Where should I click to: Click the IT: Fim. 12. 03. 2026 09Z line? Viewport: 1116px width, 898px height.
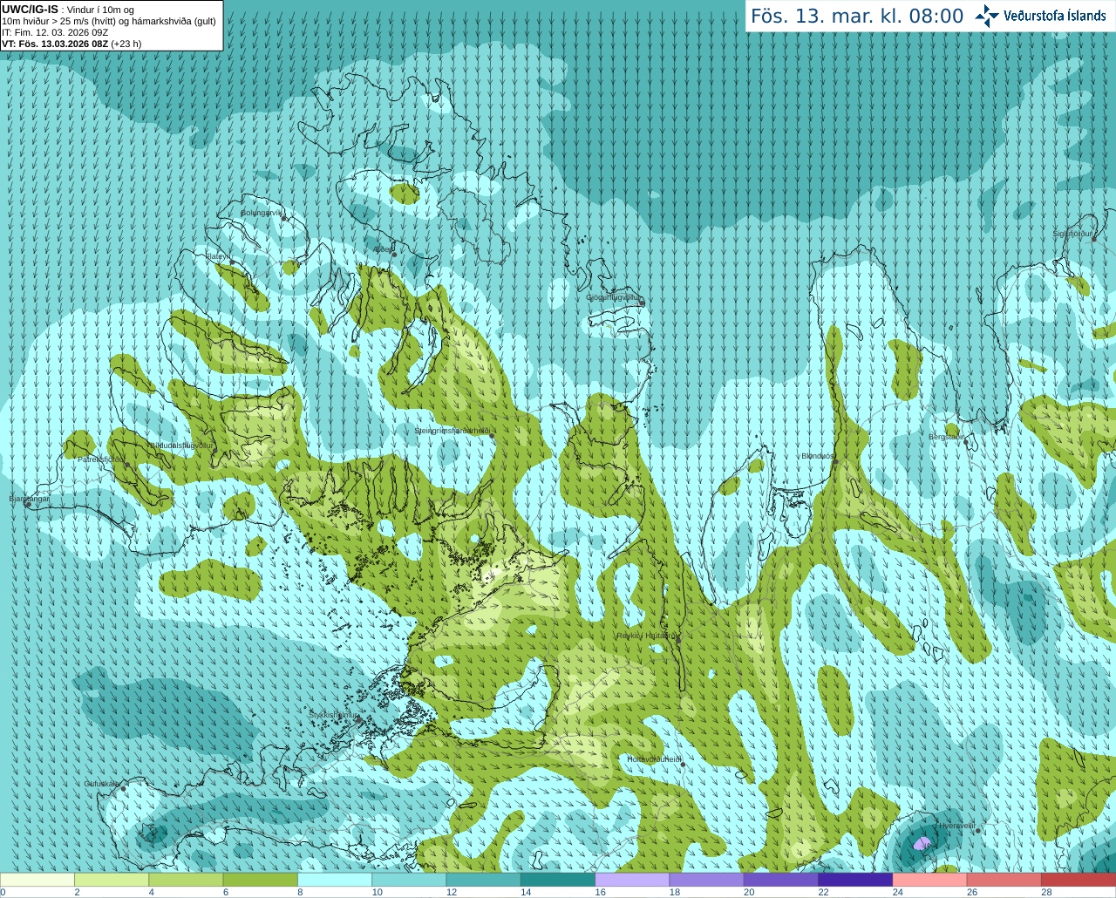55,32
